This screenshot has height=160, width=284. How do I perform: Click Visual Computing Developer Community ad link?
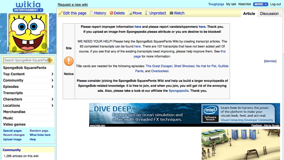(247, 120)
